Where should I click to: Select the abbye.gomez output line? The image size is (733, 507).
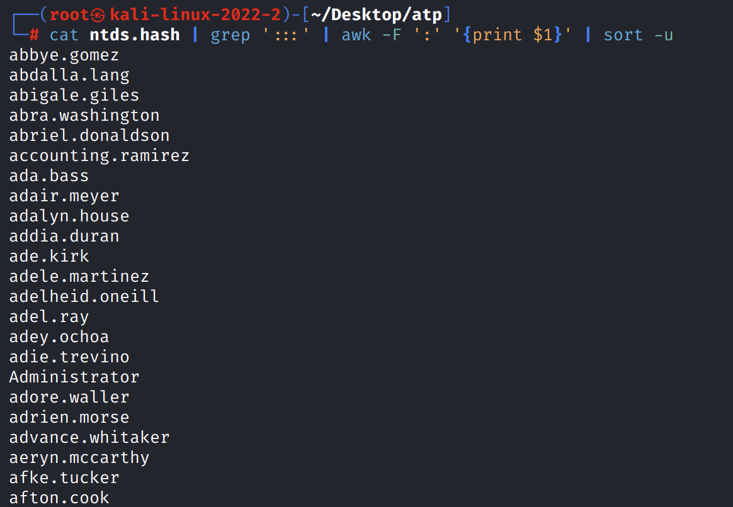coord(64,55)
